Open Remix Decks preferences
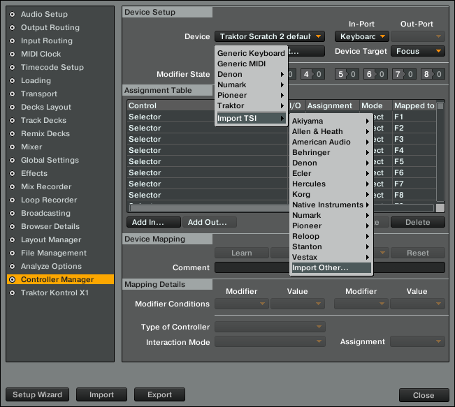This screenshot has width=455, height=407. (45, 133)
